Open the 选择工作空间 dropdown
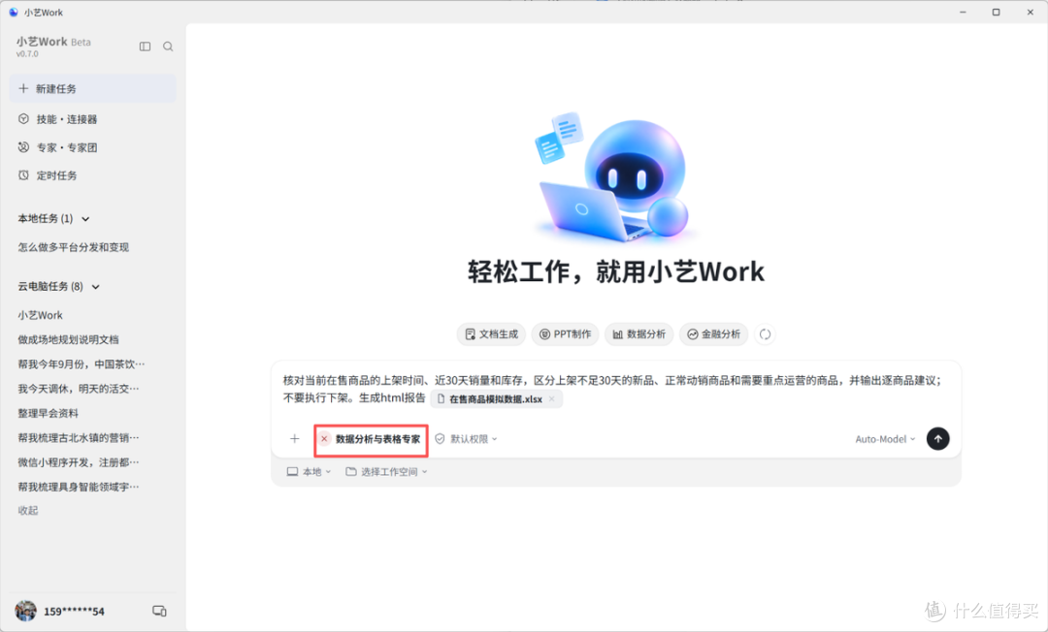The width and height of the screenshot is (1048, 632). point(386,472)
